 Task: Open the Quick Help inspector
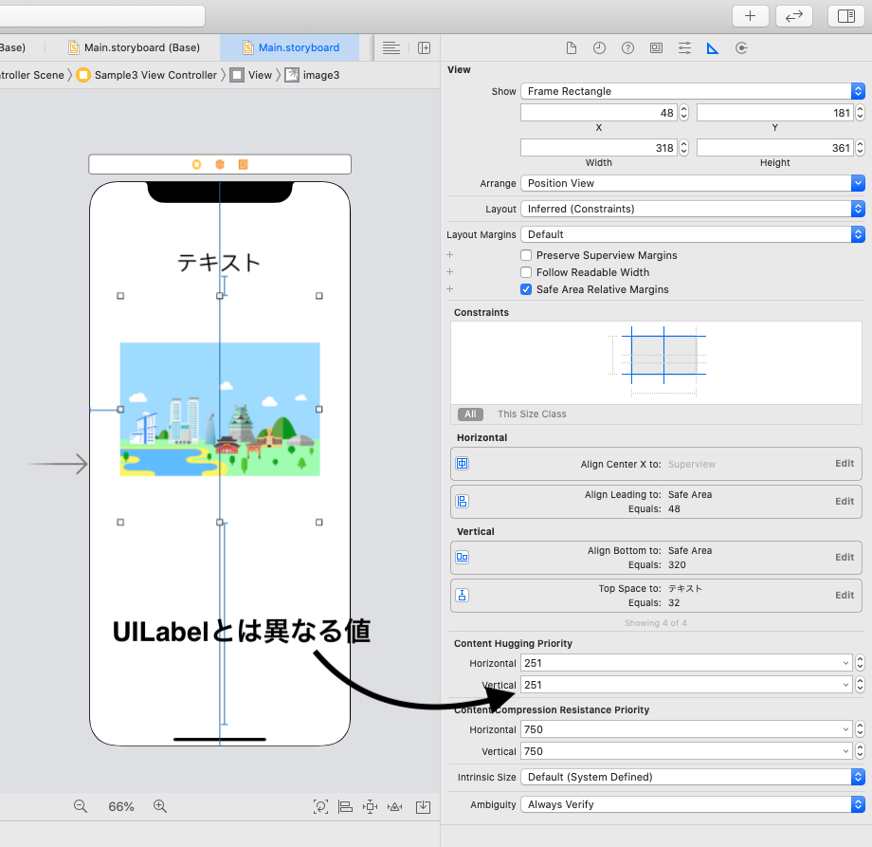[627, 48]
